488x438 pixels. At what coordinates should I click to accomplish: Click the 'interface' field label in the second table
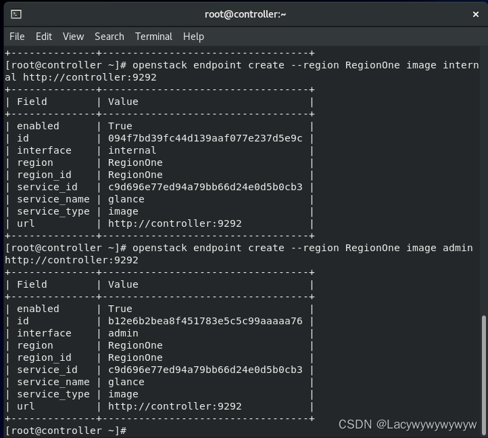coord(44,333)
